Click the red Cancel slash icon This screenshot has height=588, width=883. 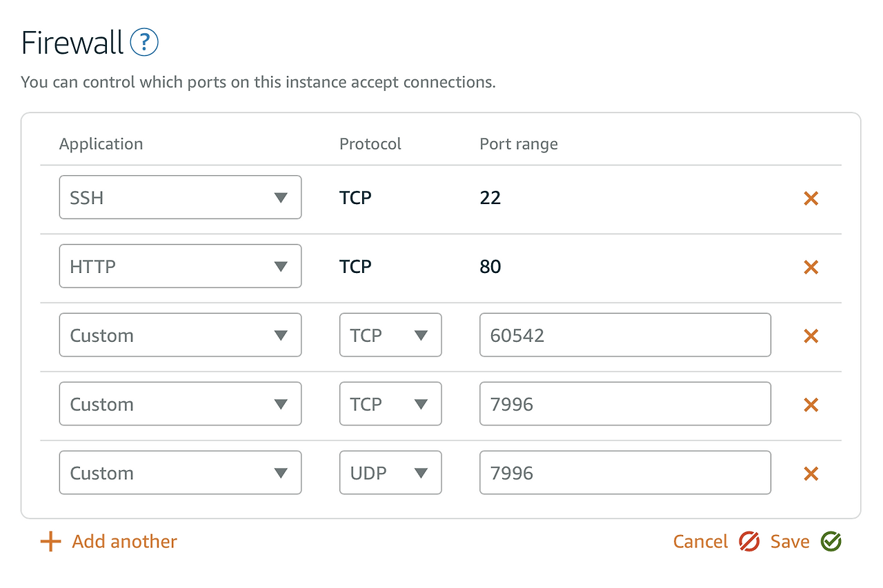749,542
